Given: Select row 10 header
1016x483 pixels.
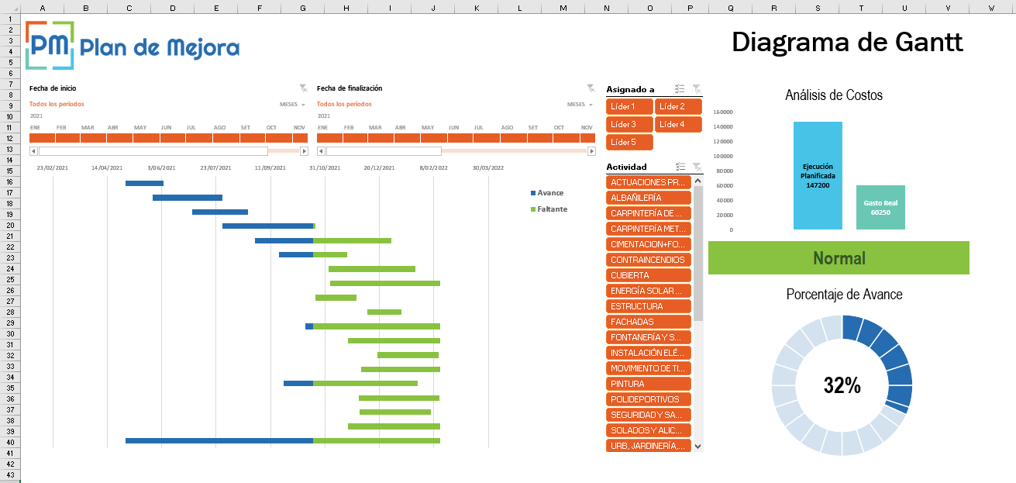Looking at the screenshot, I should (10, 116).
